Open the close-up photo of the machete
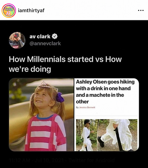Viewport: 148px width, 168px height. 117,135
